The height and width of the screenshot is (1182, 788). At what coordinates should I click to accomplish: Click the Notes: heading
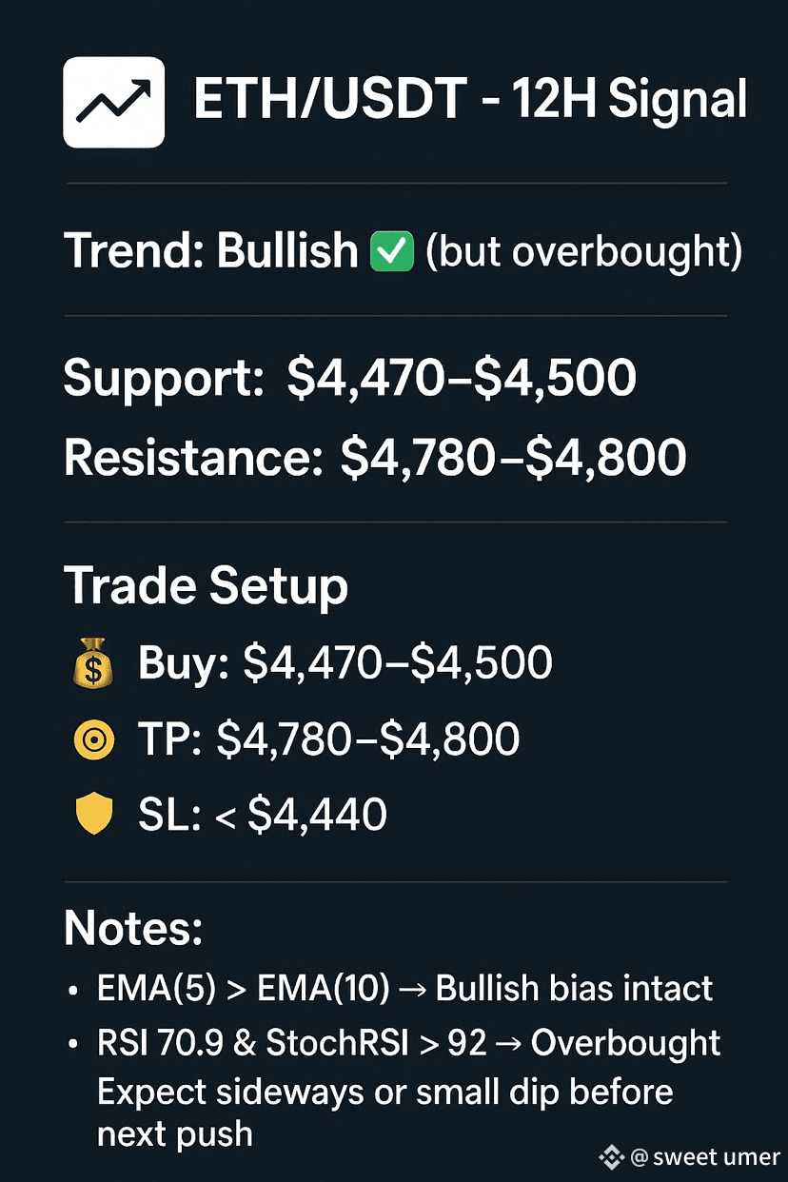133,928
